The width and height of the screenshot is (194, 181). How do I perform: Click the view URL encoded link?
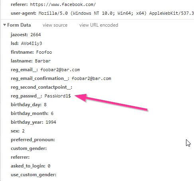99,25
